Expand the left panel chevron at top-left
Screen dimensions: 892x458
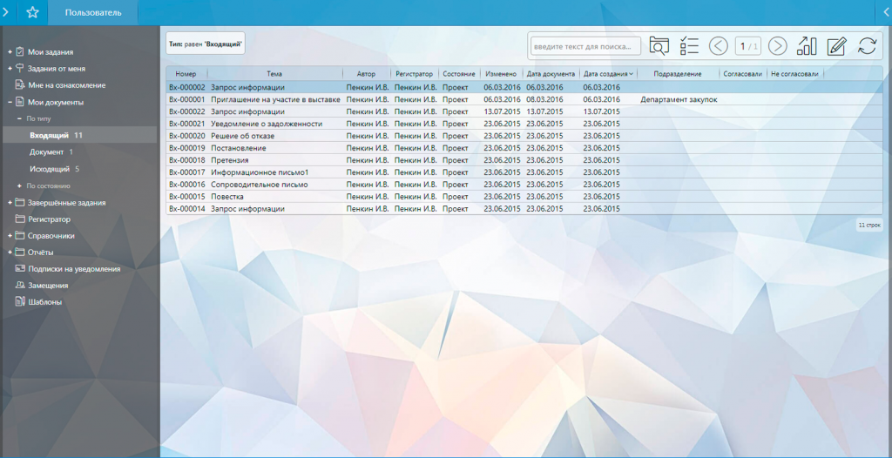tap(6, 12)
